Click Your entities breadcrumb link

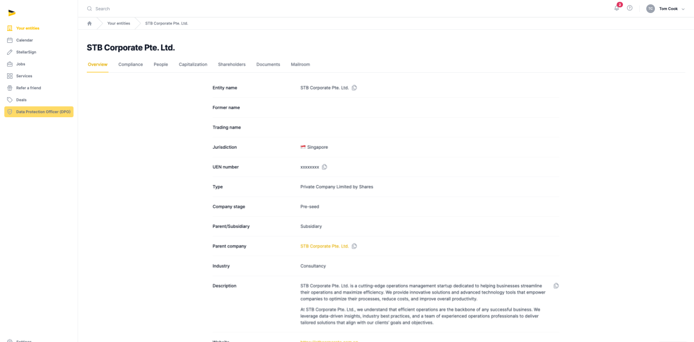point(119,23)
